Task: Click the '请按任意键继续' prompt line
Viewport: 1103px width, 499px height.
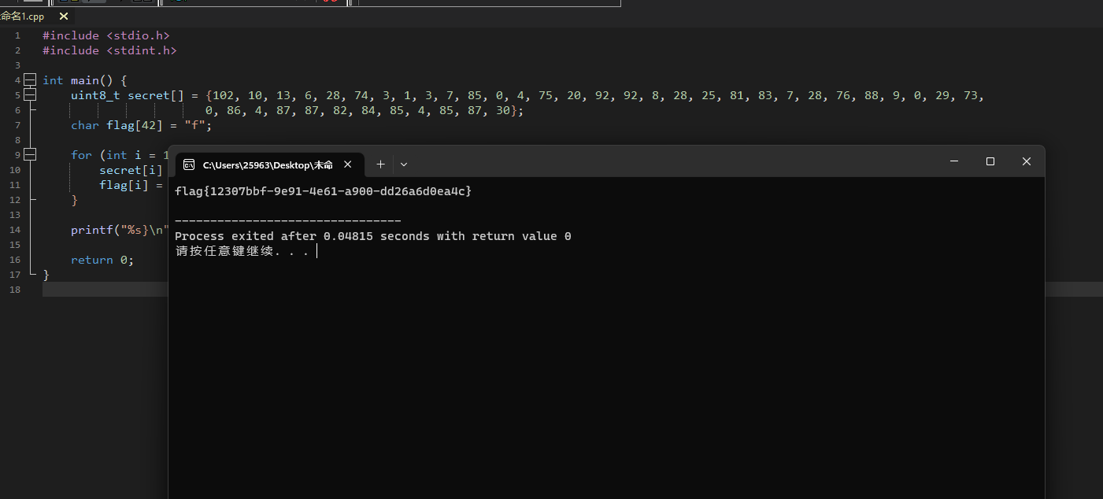Action: (x=242, y=252)
